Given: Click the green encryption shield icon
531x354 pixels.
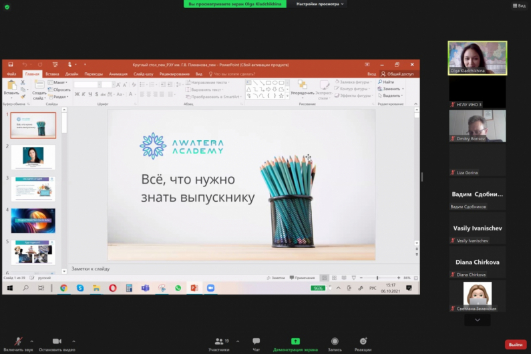Looking at the screenshot, I should pos(7,7).
